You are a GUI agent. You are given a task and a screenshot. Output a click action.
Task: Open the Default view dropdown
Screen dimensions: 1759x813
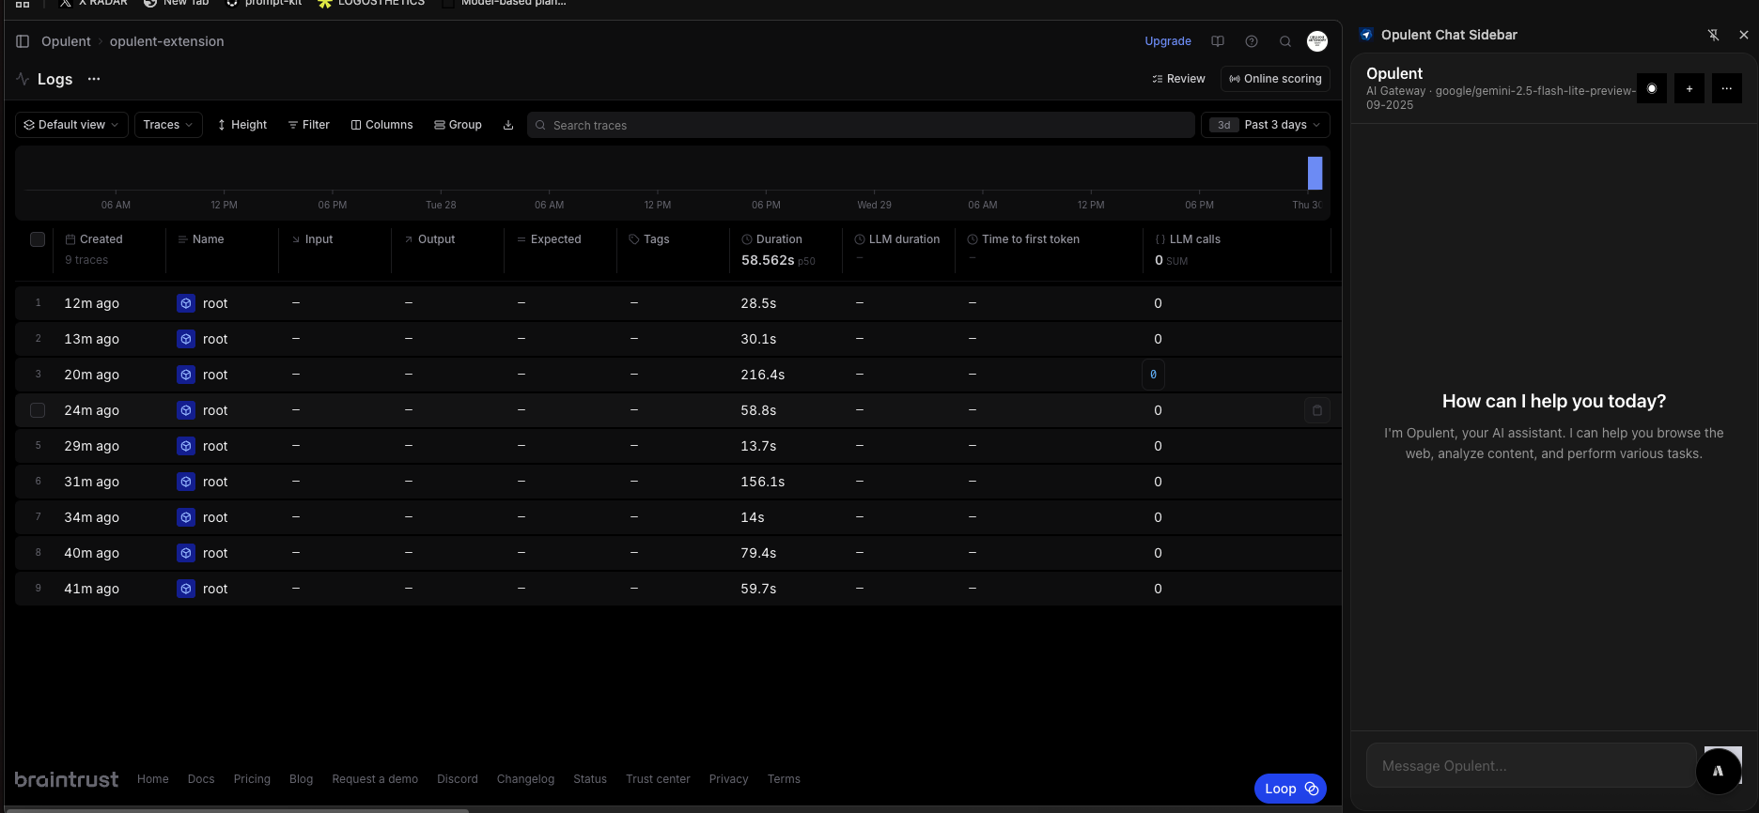(71, 125)
